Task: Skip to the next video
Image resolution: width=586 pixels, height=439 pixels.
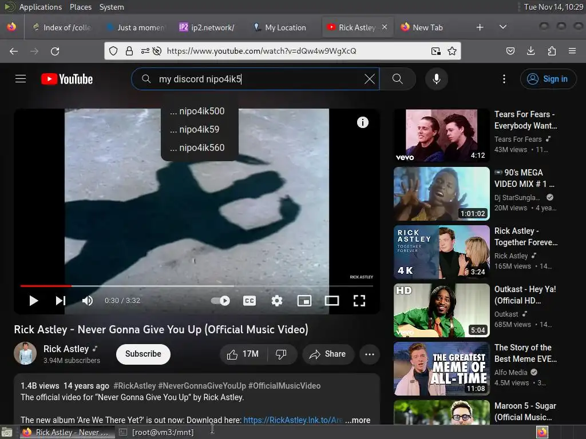Action: coord(61,301)
